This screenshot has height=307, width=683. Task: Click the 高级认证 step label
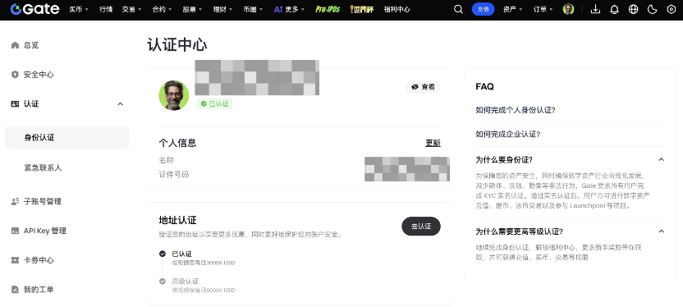point(186,282)
